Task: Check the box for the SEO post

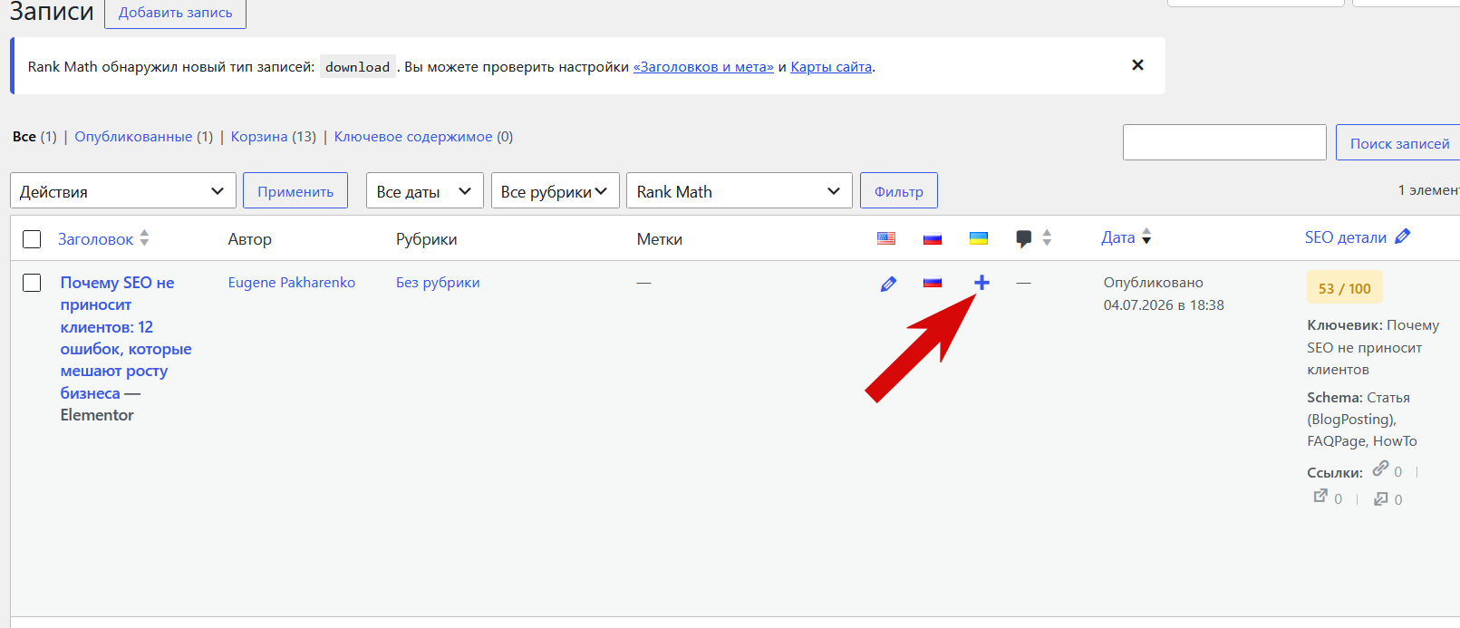Action: coord(32,283)
